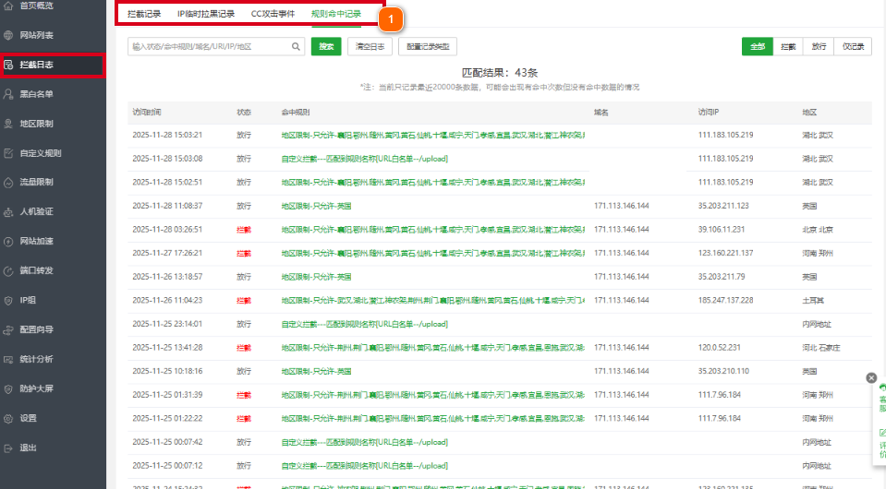This screenshot has width=886, height=489.
Task: Click the 清空日志 button
Action: [370, 47]
